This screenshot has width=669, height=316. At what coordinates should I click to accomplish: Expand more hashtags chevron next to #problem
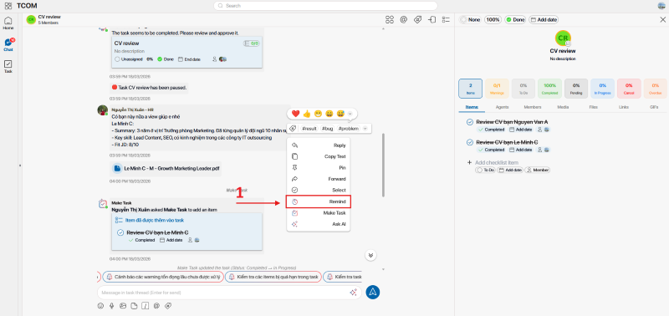[365, 129]
